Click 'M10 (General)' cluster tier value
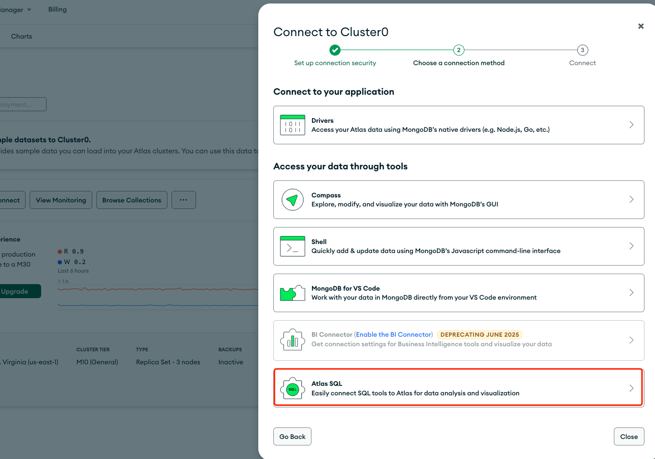 (97, 362)
